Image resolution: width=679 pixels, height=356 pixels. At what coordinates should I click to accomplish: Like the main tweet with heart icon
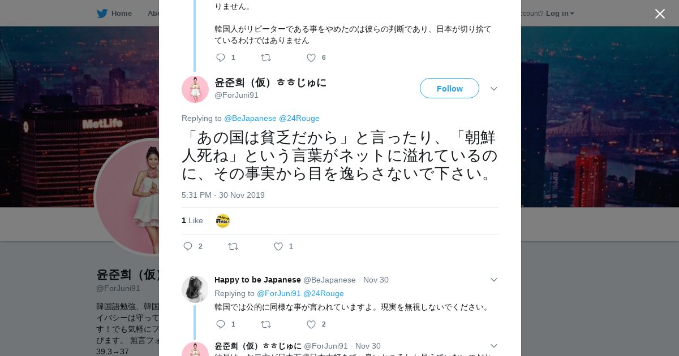tap(278, 246)
